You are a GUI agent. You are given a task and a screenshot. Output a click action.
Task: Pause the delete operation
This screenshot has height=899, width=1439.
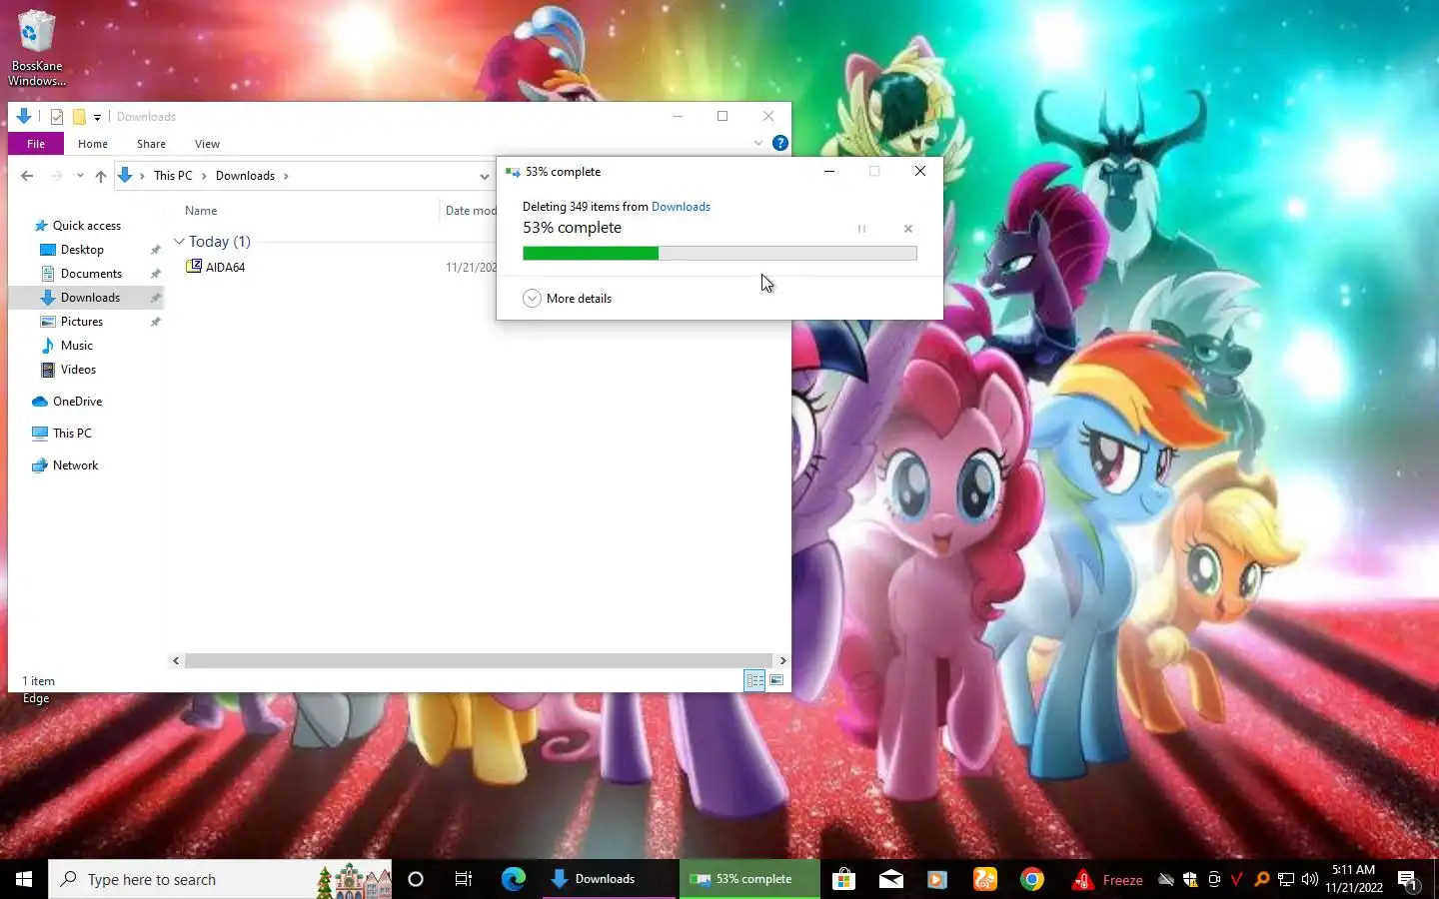click(x=861, y=229)
